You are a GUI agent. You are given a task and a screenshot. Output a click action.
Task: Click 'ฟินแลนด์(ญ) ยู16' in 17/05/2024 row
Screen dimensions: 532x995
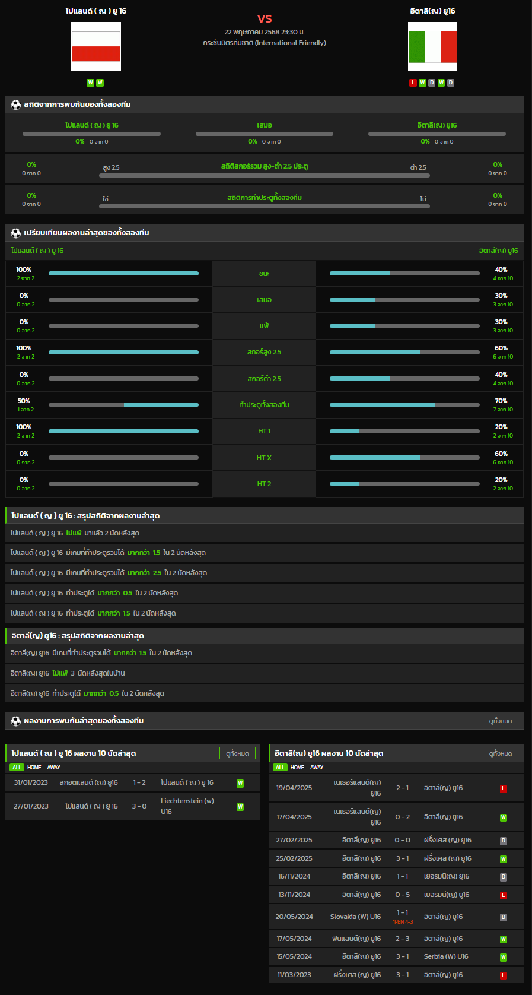[356, 939]
